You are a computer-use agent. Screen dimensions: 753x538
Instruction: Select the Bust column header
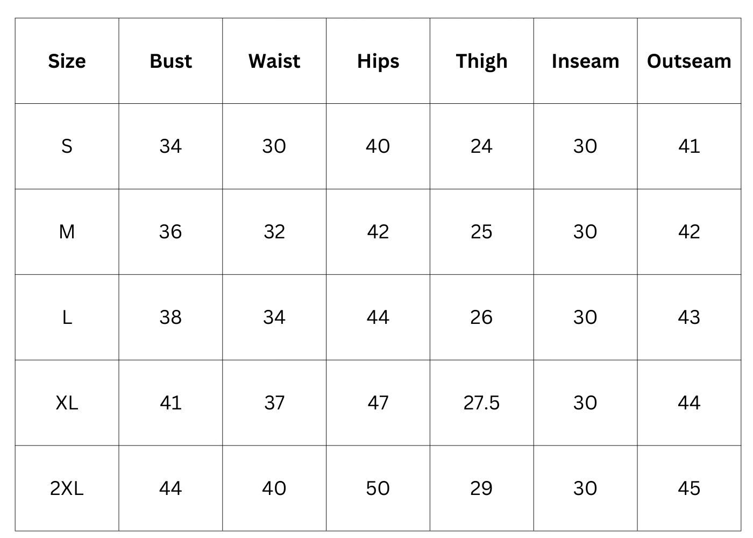point(171,61)
